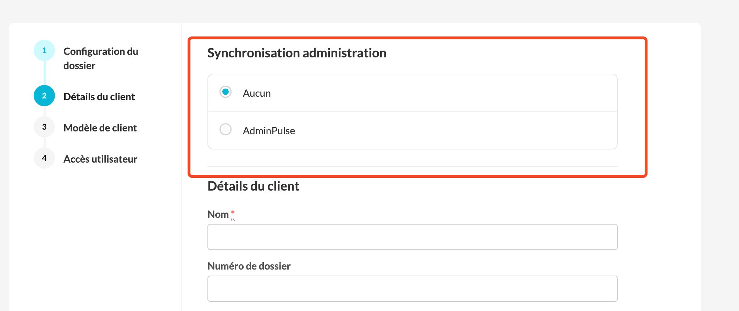Jump to step 4 number circle
The image size is (739, 311).
44,158
